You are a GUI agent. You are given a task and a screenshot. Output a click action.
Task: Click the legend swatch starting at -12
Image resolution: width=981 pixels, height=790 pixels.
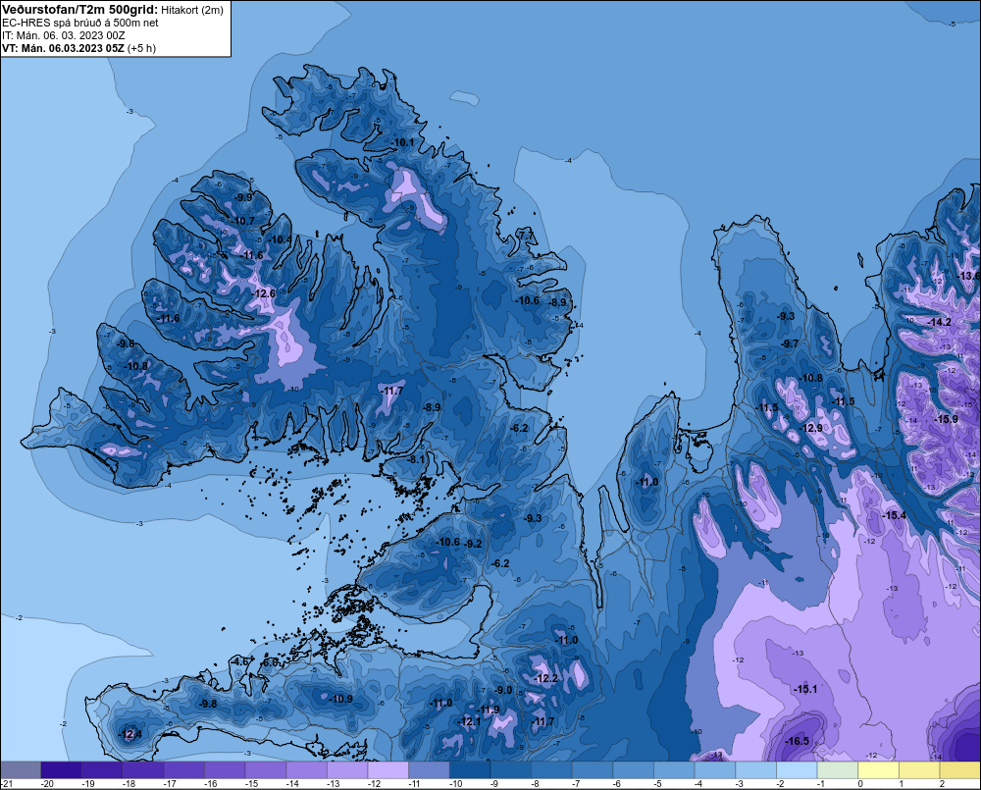coord(387,769)
